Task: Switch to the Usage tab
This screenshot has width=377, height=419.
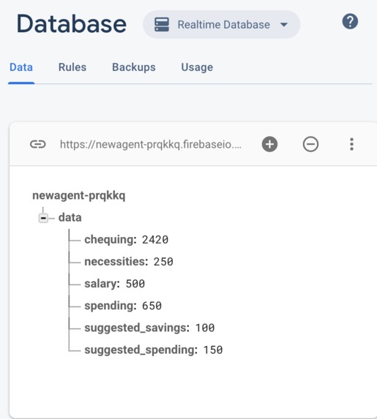Action: (x=197, y=67)
